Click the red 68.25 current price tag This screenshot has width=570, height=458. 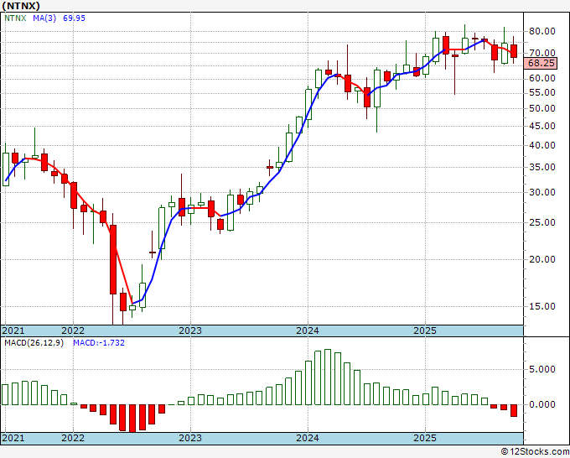click(x=542, y=63)
